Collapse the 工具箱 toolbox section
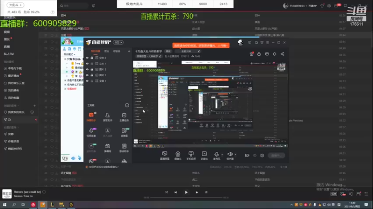373x209 pixels. (x=127, y=105)
